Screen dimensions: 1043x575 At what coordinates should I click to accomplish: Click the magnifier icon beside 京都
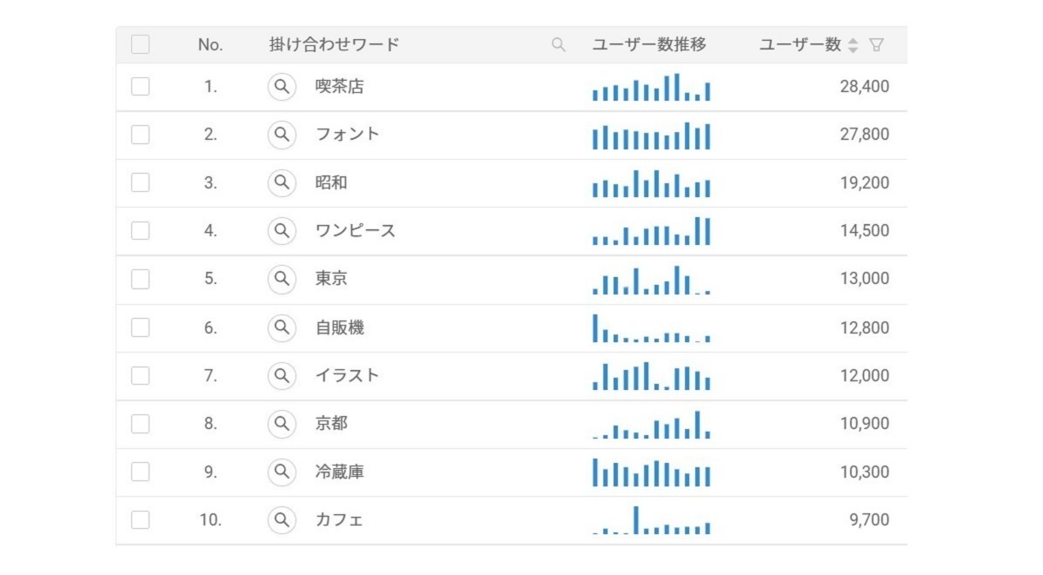pyautogui.click(x=281, y=424)
